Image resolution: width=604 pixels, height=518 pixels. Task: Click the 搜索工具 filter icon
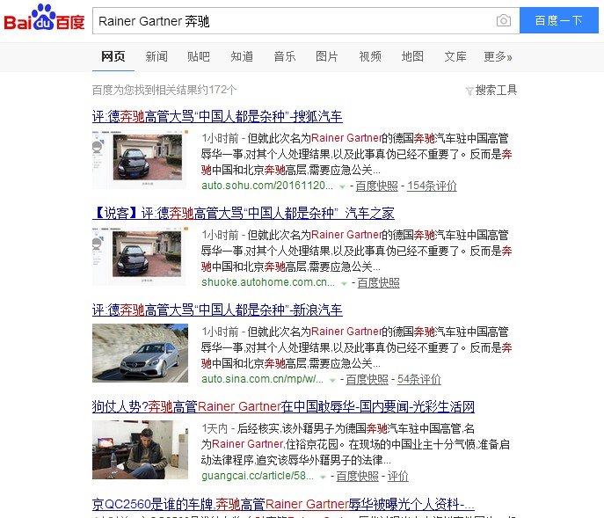(469, 91)
